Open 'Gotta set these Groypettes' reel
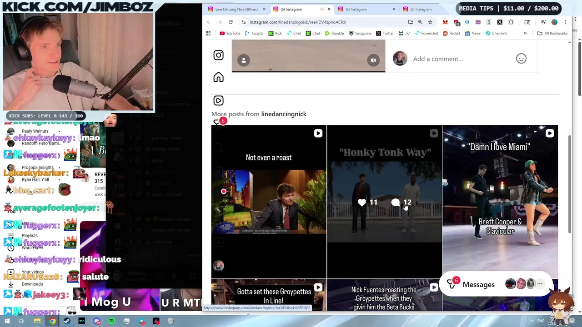 [x=269, y=296]
